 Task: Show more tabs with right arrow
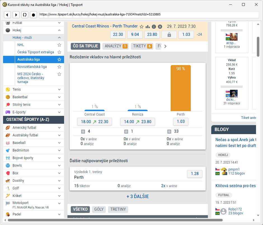165,46
